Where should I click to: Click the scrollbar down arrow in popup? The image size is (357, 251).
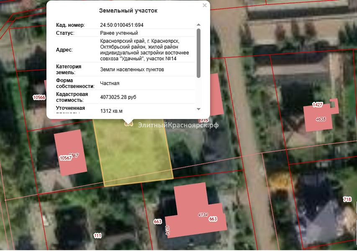198,109
